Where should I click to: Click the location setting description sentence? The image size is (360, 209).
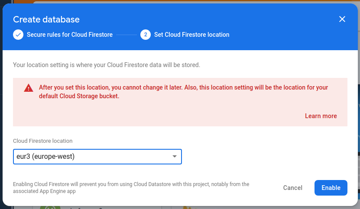coord(107,65)
